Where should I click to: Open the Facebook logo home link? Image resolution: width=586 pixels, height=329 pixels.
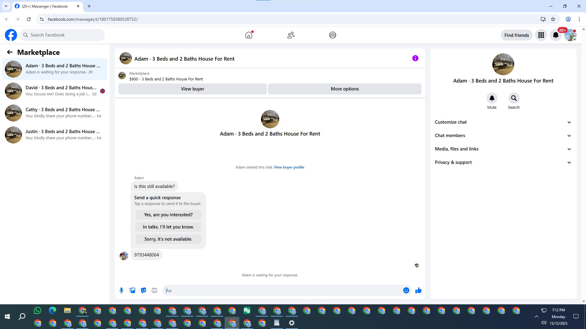click(11, 35)
